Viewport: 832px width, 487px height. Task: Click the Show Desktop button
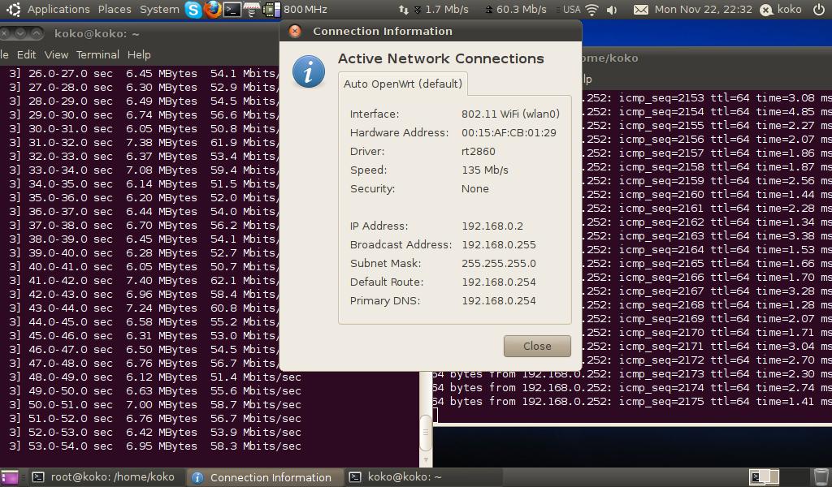(x=10, y=477)
